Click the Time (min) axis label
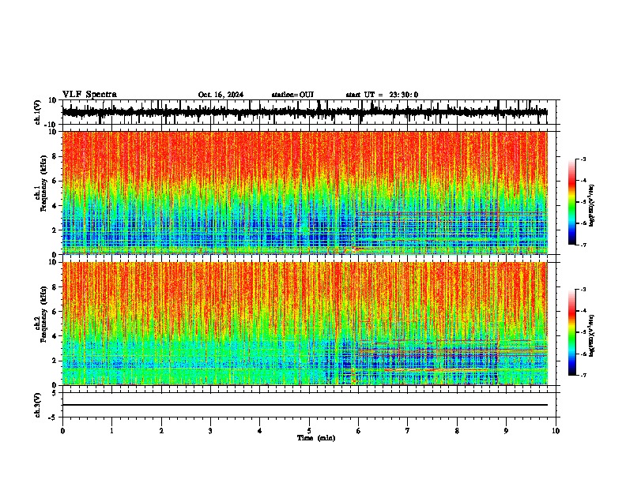The image size is (626, 483). pyautogui.click(x=316, y=438)
